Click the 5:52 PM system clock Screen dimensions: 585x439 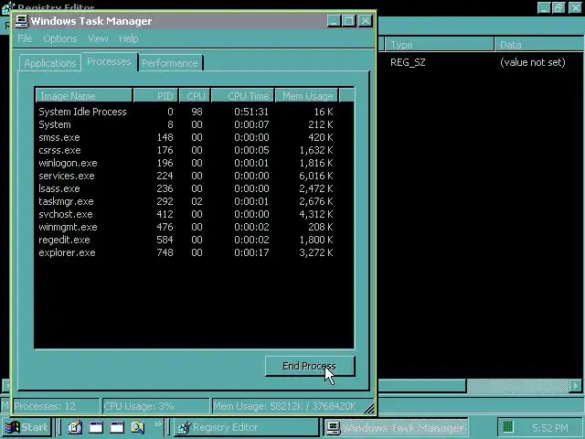pos(550,428)
